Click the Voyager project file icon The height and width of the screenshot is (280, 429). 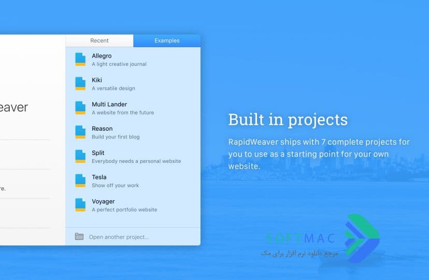(x=80, y=205)
